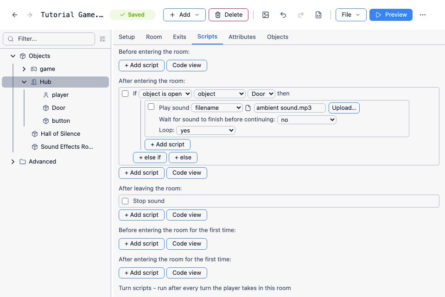Open Code view for After entering the room
This screenshot has width=445, height=297.
click(x=187, y=173)
